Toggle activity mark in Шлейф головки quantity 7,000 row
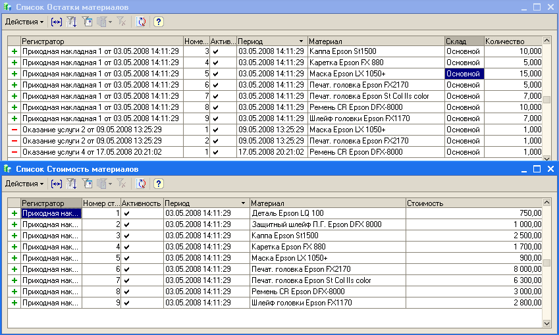The height and width of the screenshot is (335, 559). click(x=215, y=118)
